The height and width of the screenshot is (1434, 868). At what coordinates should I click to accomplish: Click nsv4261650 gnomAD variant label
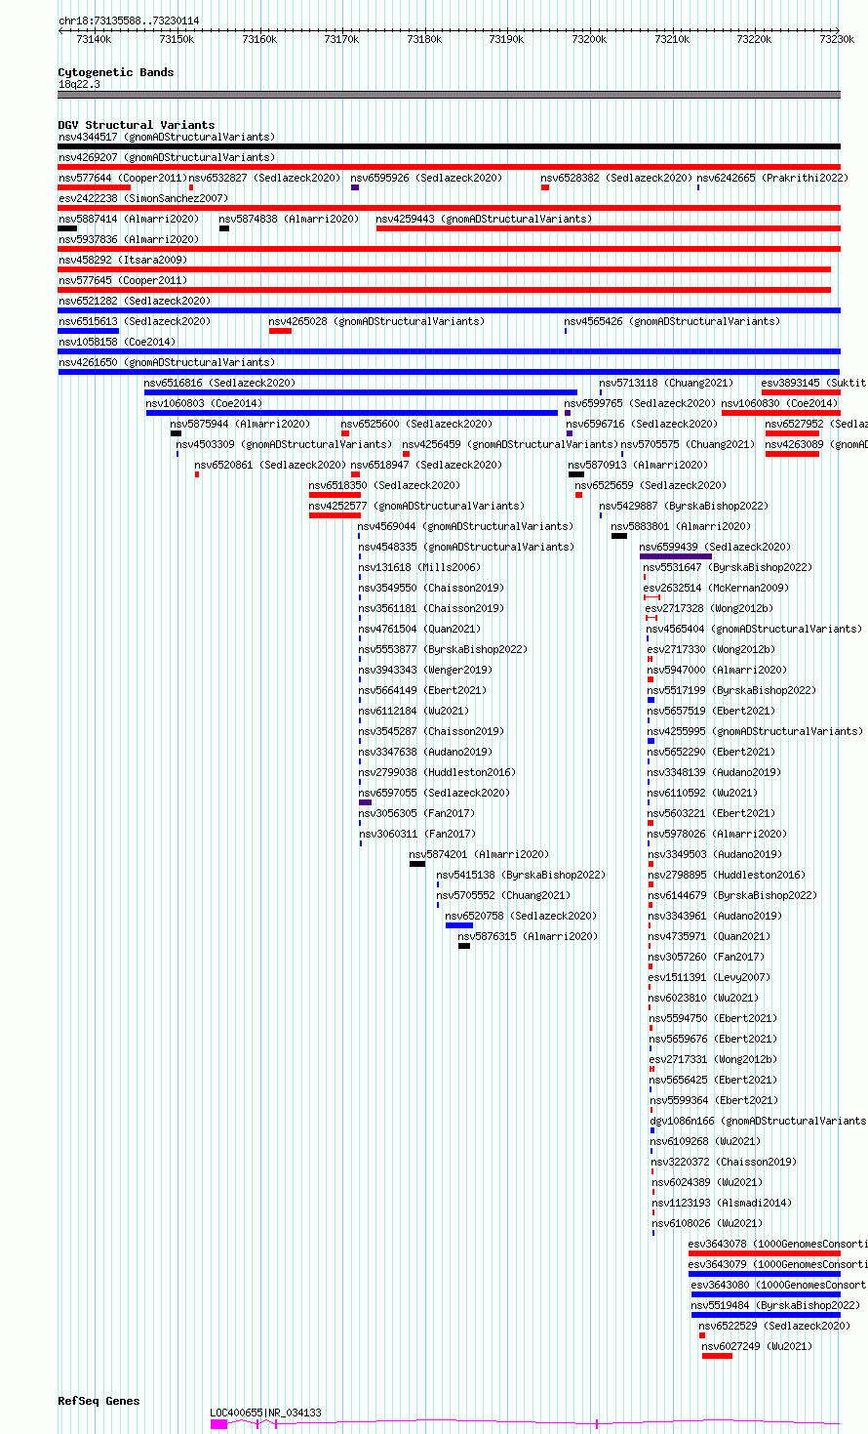click(x=166, y=363)
